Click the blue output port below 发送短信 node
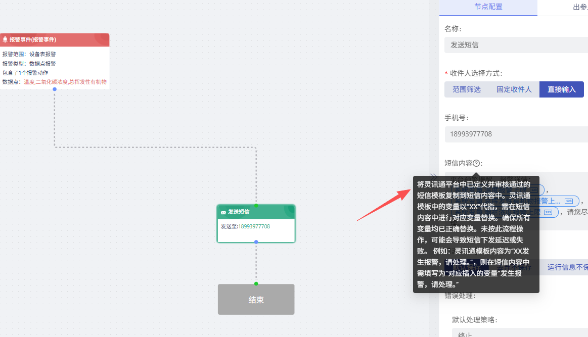This screenshot has width=588, height=337. (256, 242)
